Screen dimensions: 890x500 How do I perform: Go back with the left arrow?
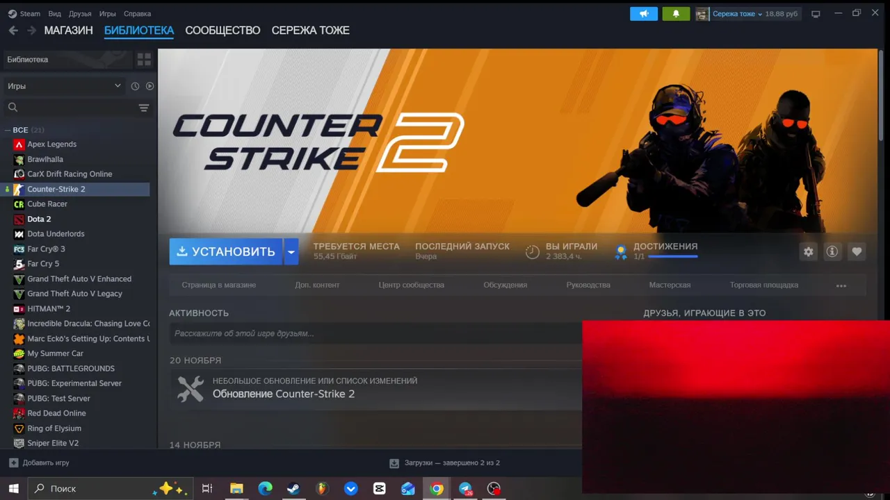coord(13,31)
